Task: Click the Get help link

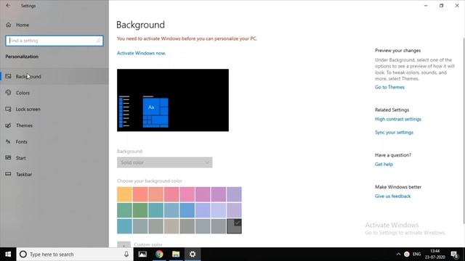Action: 384,165
